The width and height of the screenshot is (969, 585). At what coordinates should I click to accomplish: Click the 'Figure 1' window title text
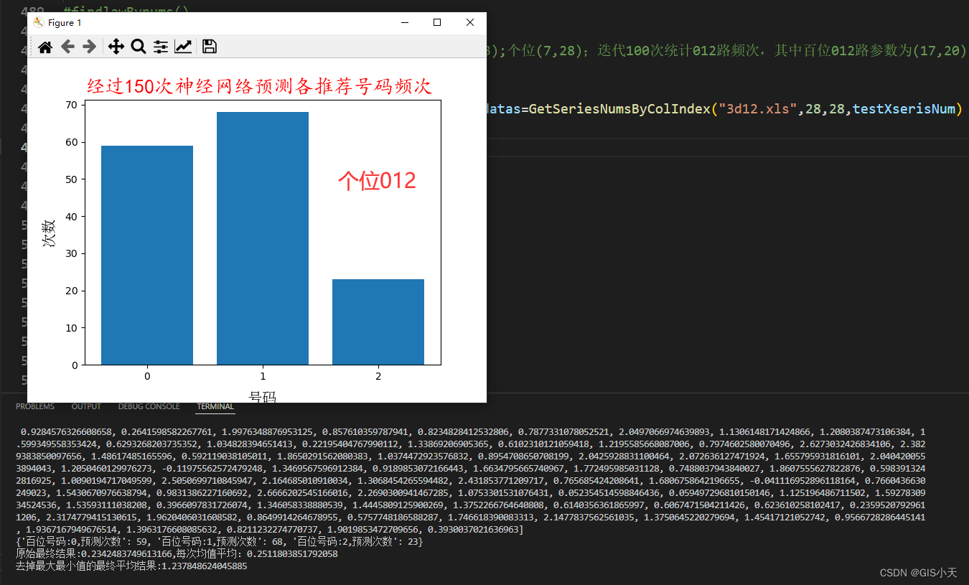pos(65,23)
